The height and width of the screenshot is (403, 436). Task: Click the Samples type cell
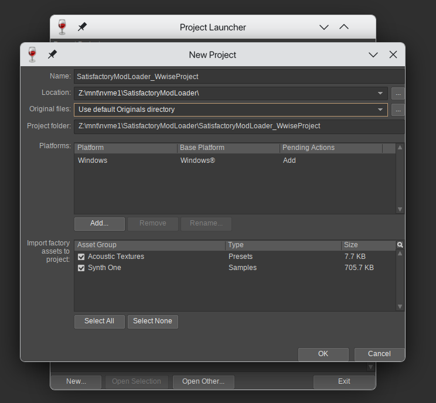click(243, 268)
